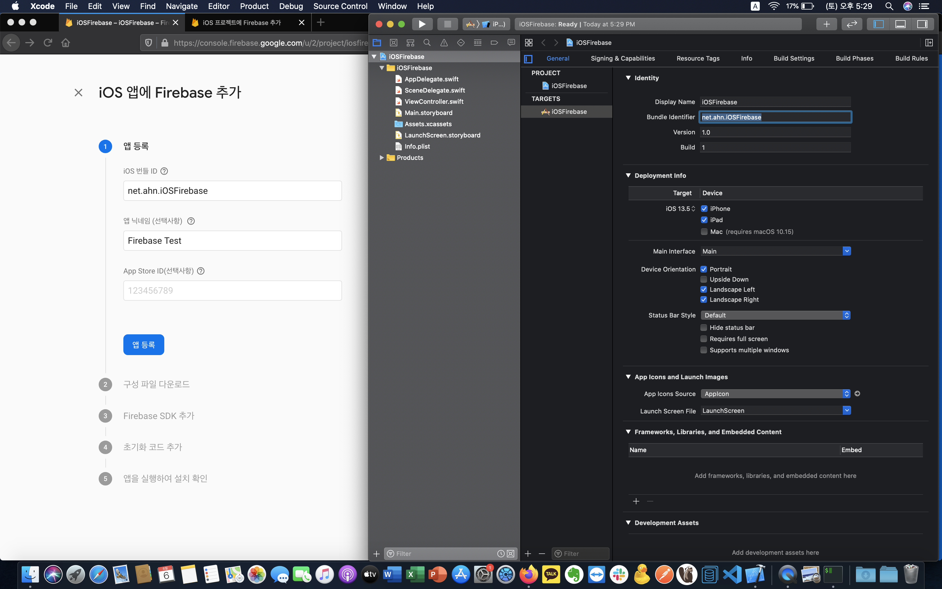Expand the Products folder

(x=382, y=158)
